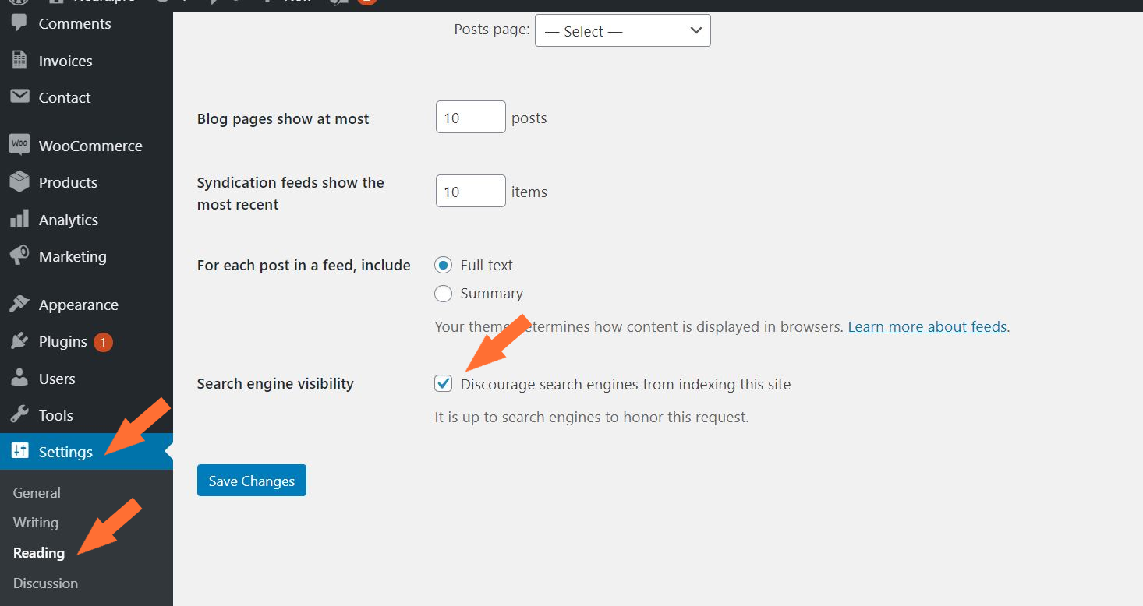Click the Save Changes button

click(x=251, y=480)
